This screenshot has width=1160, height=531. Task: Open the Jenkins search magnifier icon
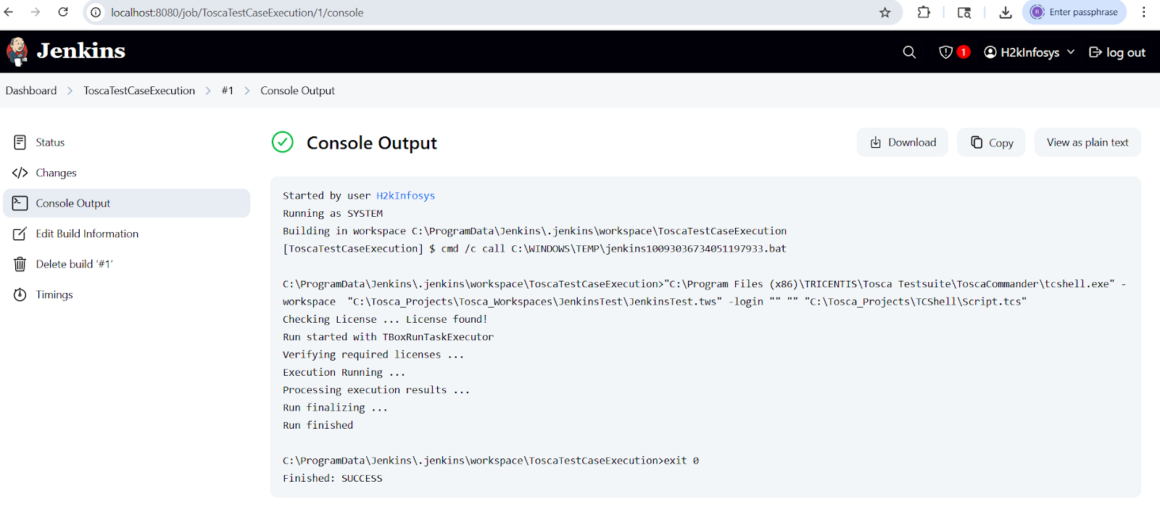(909, 52)
